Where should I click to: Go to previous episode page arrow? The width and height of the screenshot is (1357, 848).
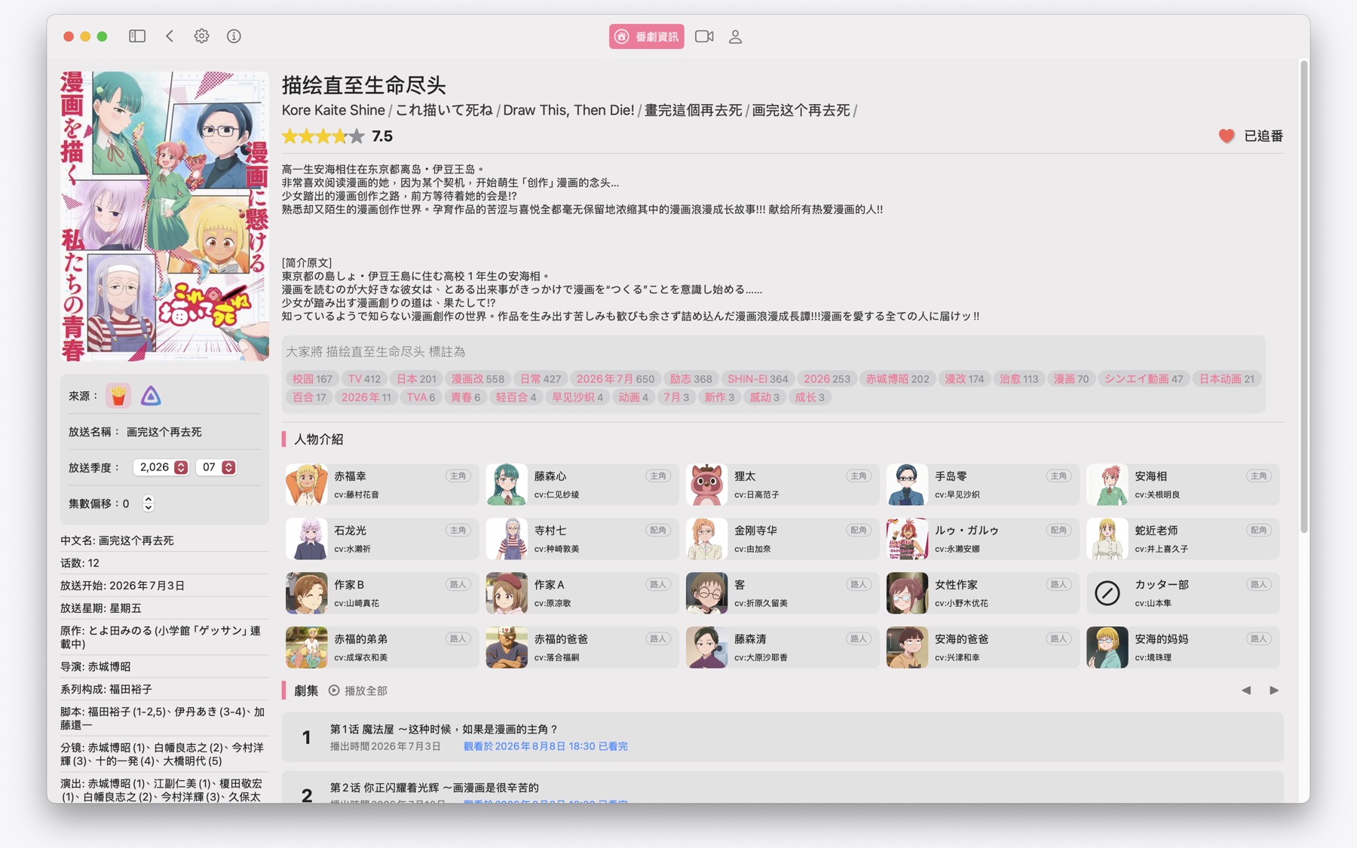[x=1246, y=690]
